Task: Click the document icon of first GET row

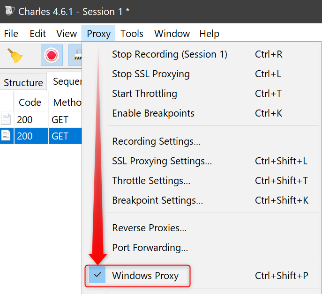Action: coord(6,119)
